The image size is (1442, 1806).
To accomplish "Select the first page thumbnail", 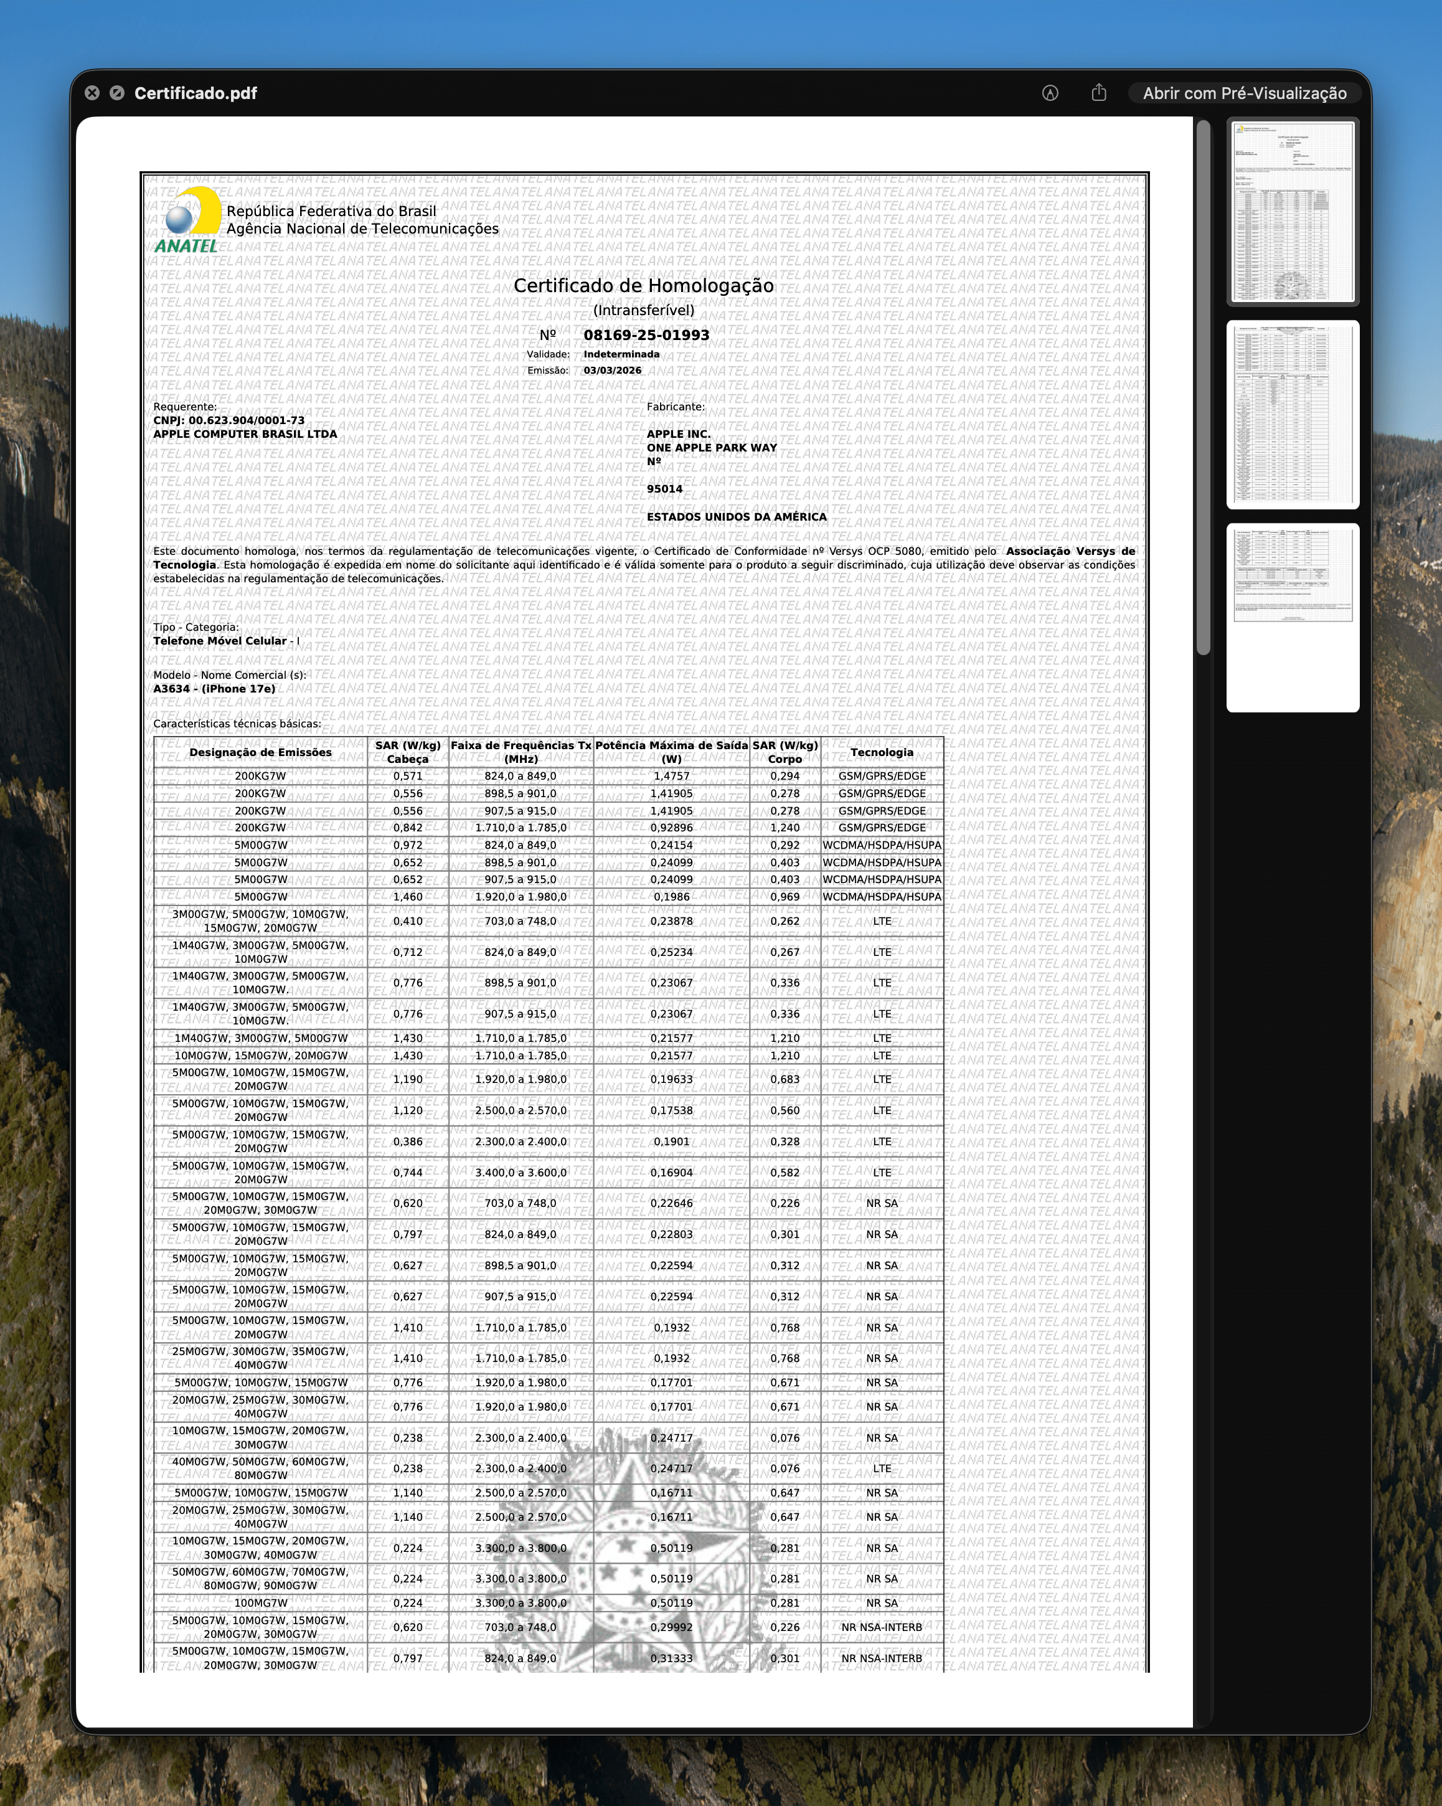I will click(1293, 212).
